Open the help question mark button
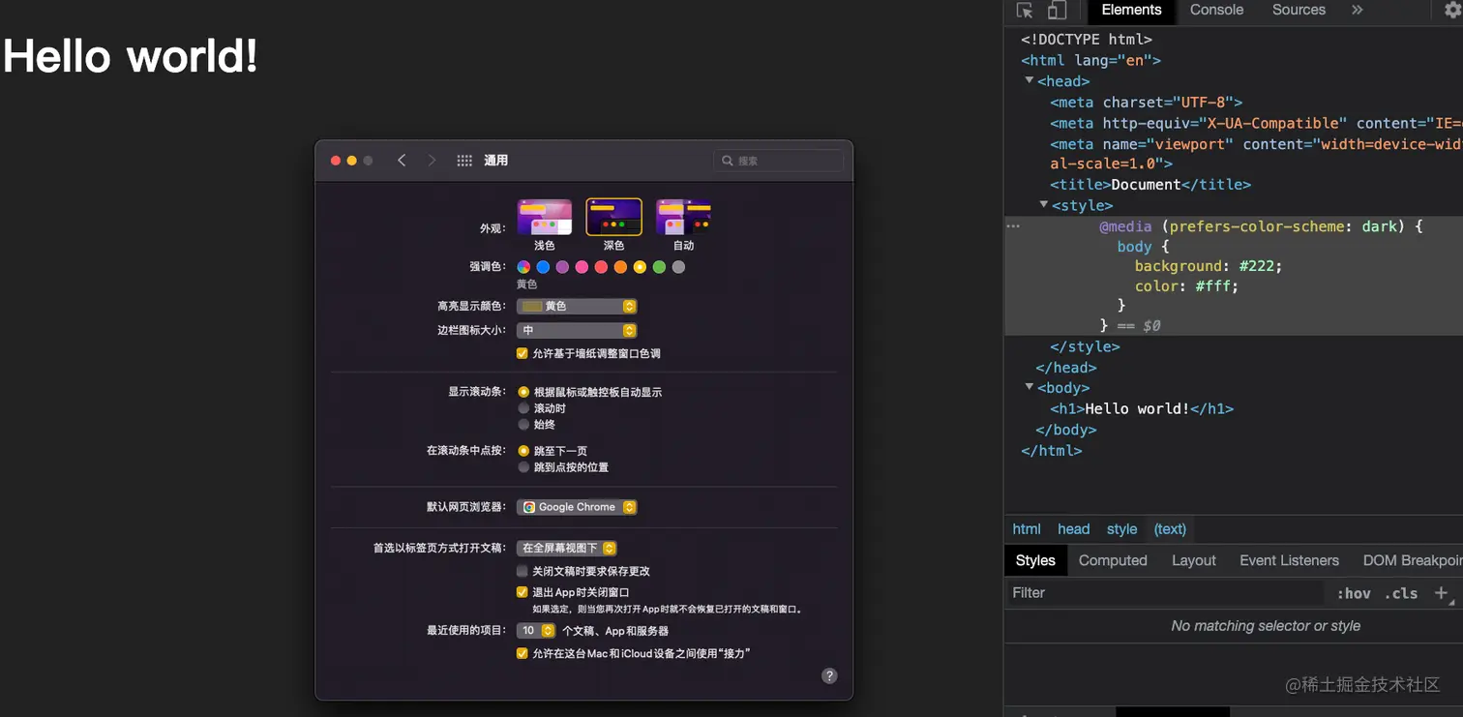 coord(829,676)
